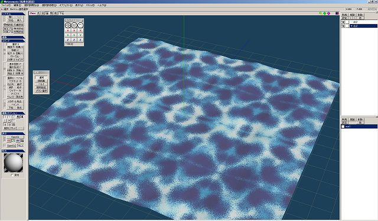
Task: Open the 編集 menu
Action: point(18,5)
